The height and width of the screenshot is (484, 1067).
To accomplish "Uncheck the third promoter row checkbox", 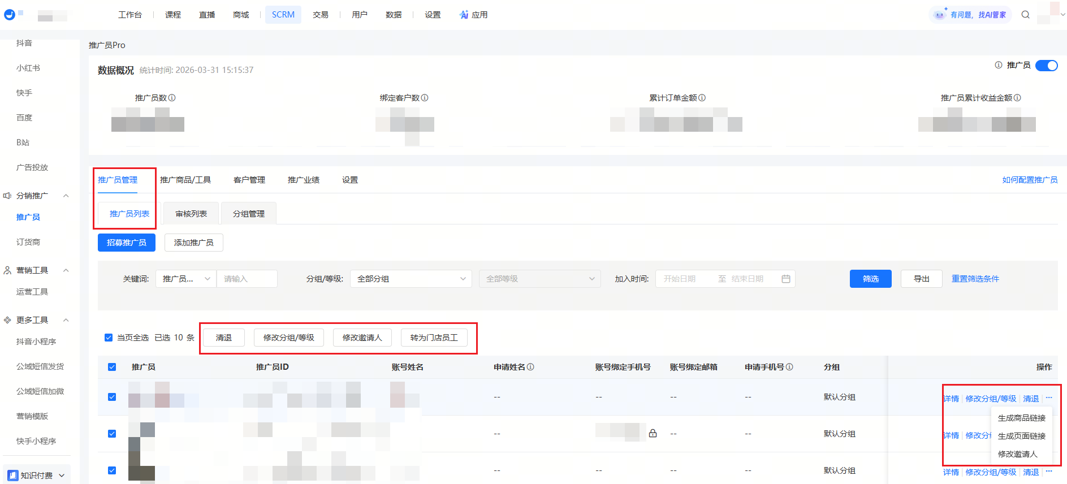I will (112, 470).
